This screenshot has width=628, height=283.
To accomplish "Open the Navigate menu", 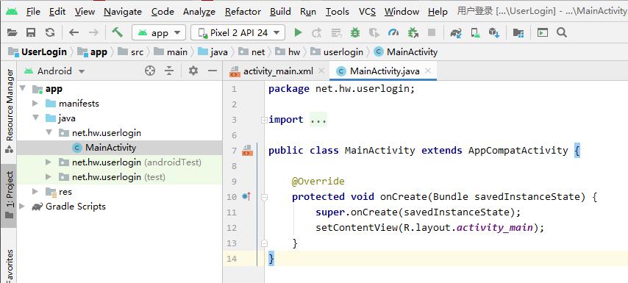I will tap(123, 12).
